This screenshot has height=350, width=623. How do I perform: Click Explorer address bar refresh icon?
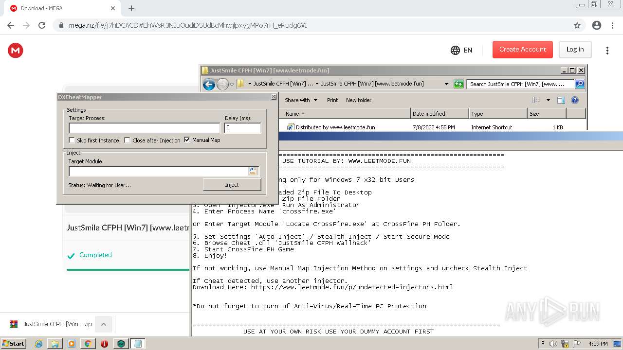458,84
